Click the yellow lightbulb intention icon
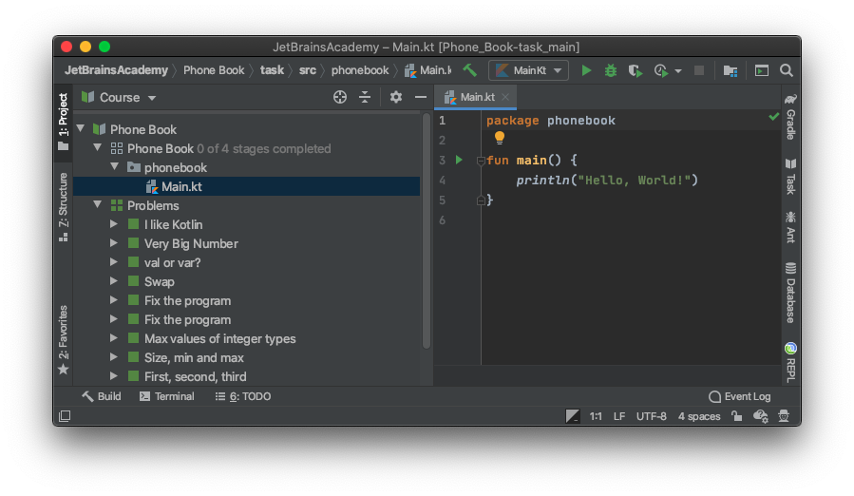The height and width of the screenshot is (496, 854). point(500,138)
